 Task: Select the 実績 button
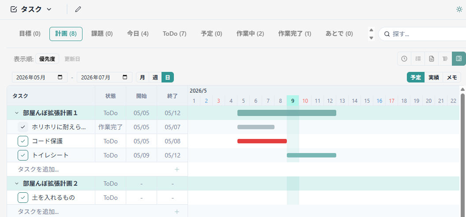434,78
